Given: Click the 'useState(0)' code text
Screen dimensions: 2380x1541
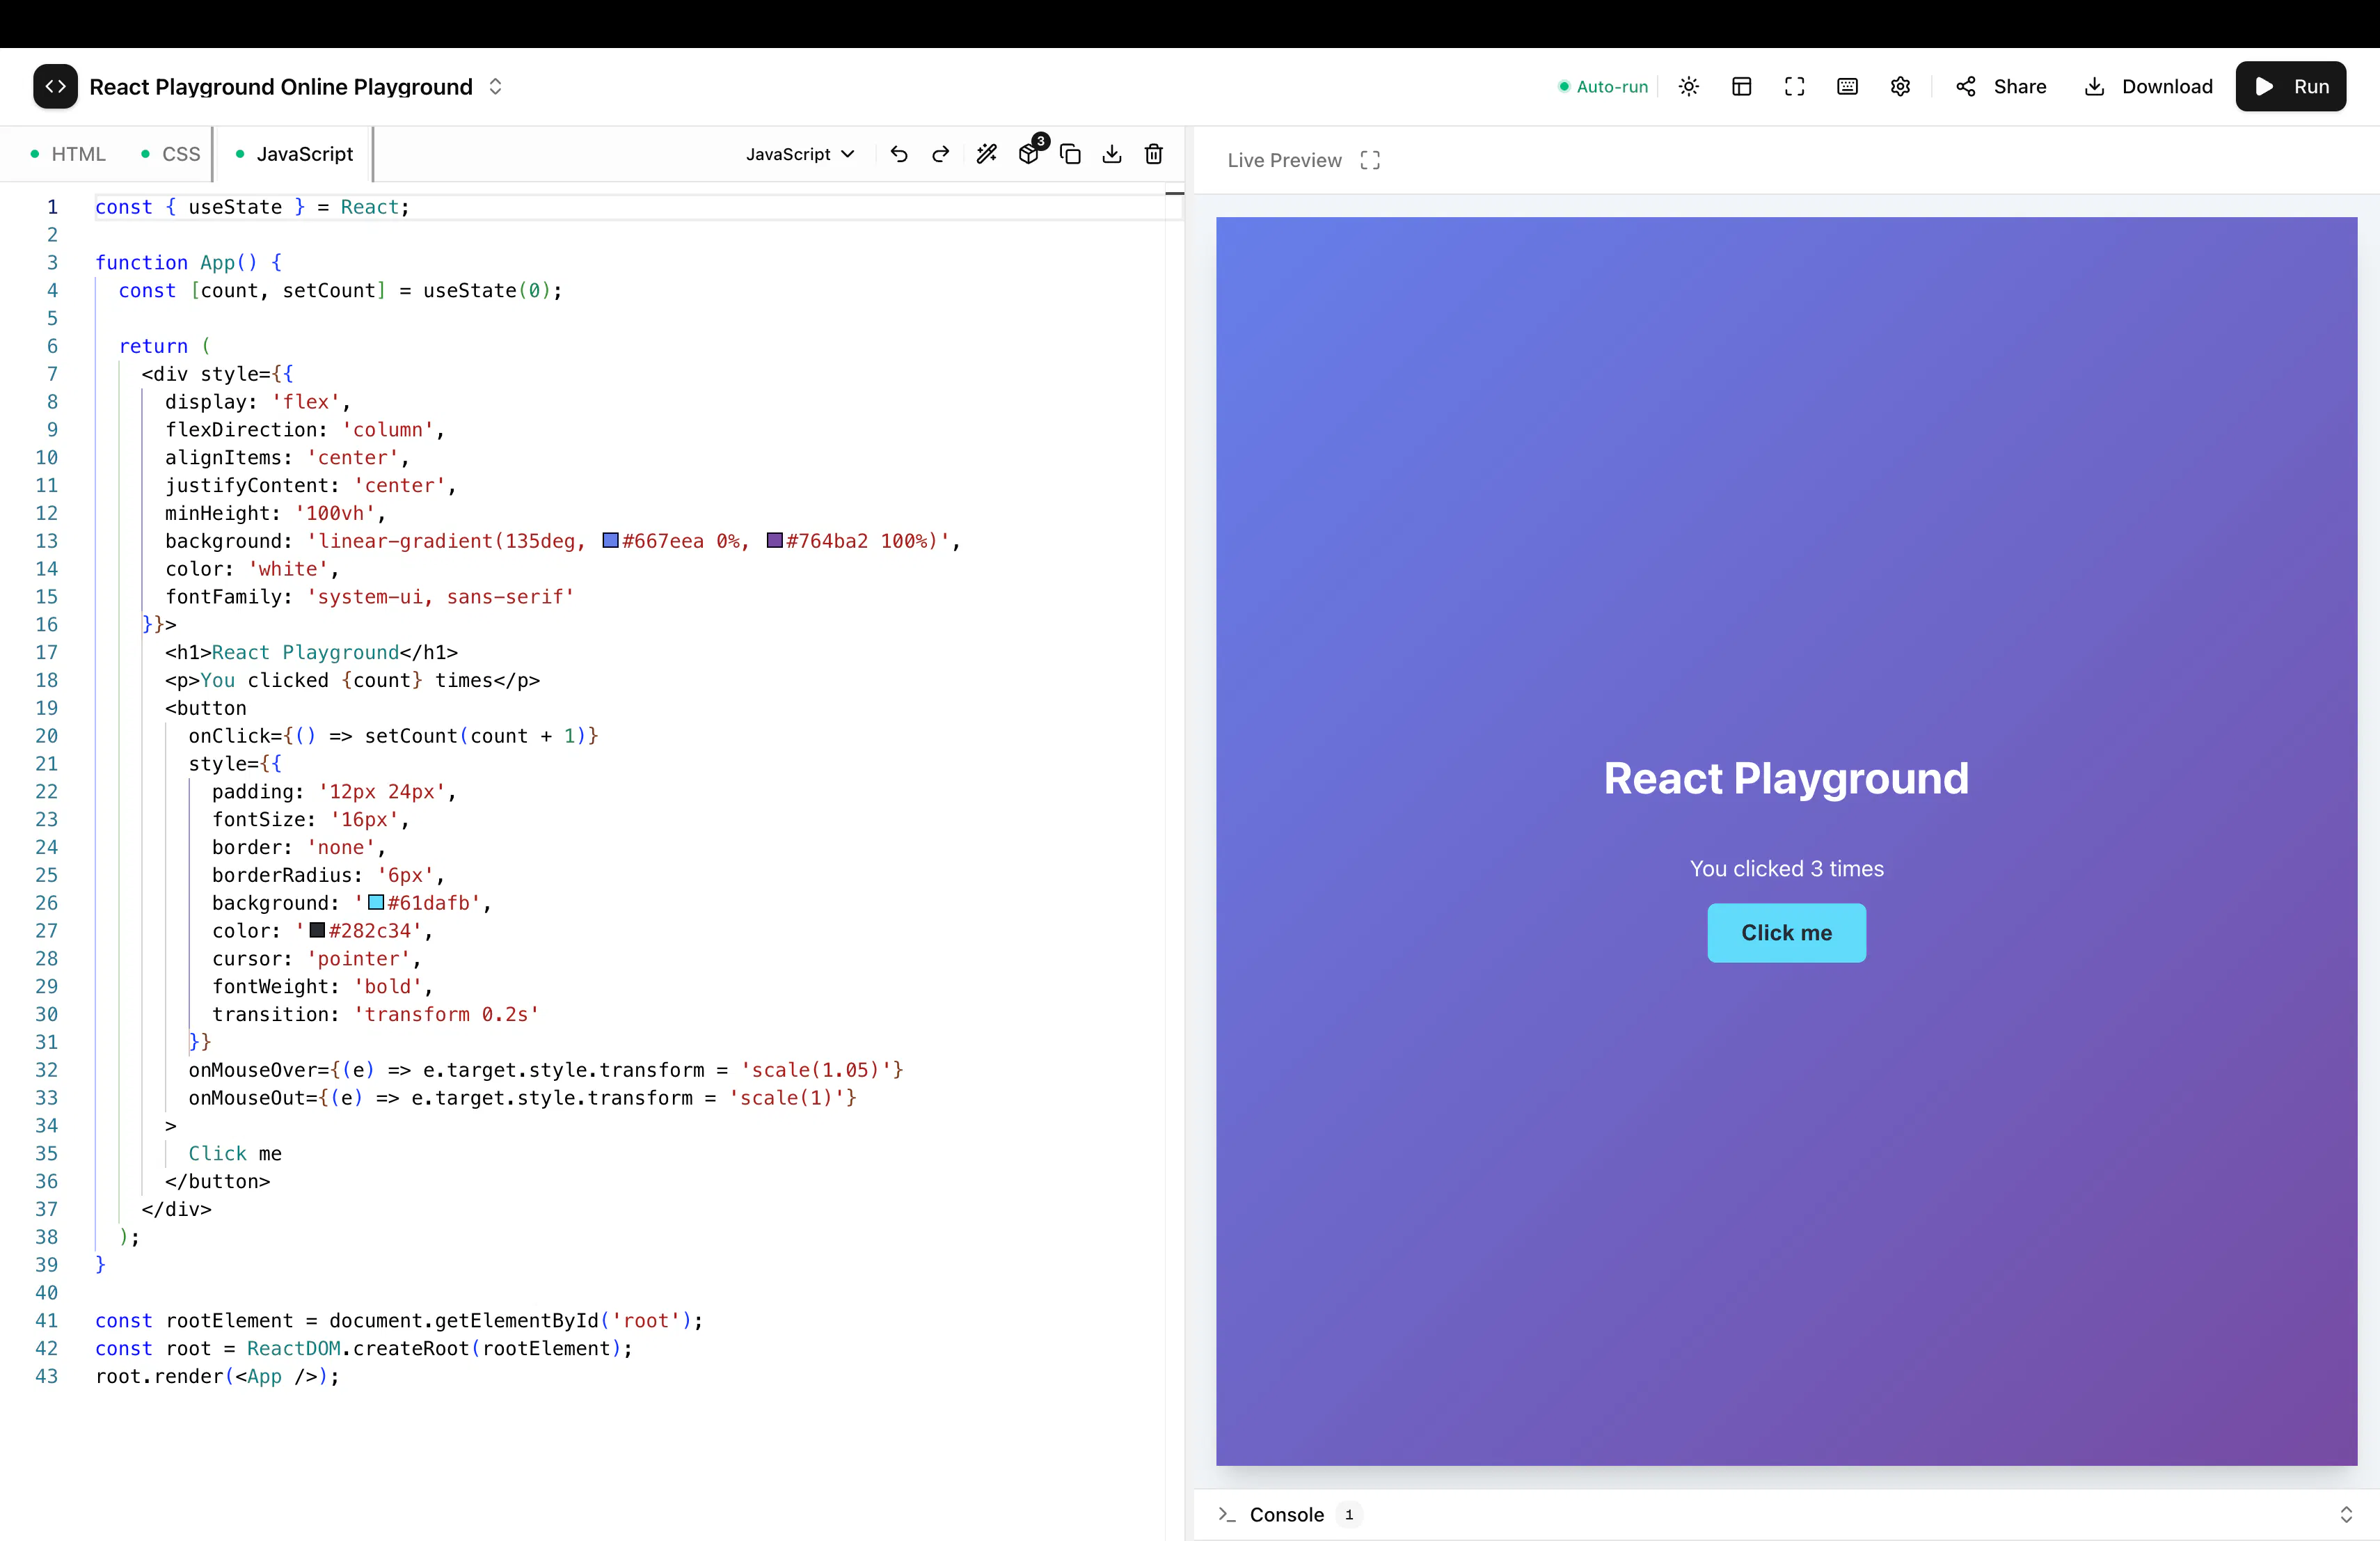Looking at the screenshot, I should pos(486,291).
